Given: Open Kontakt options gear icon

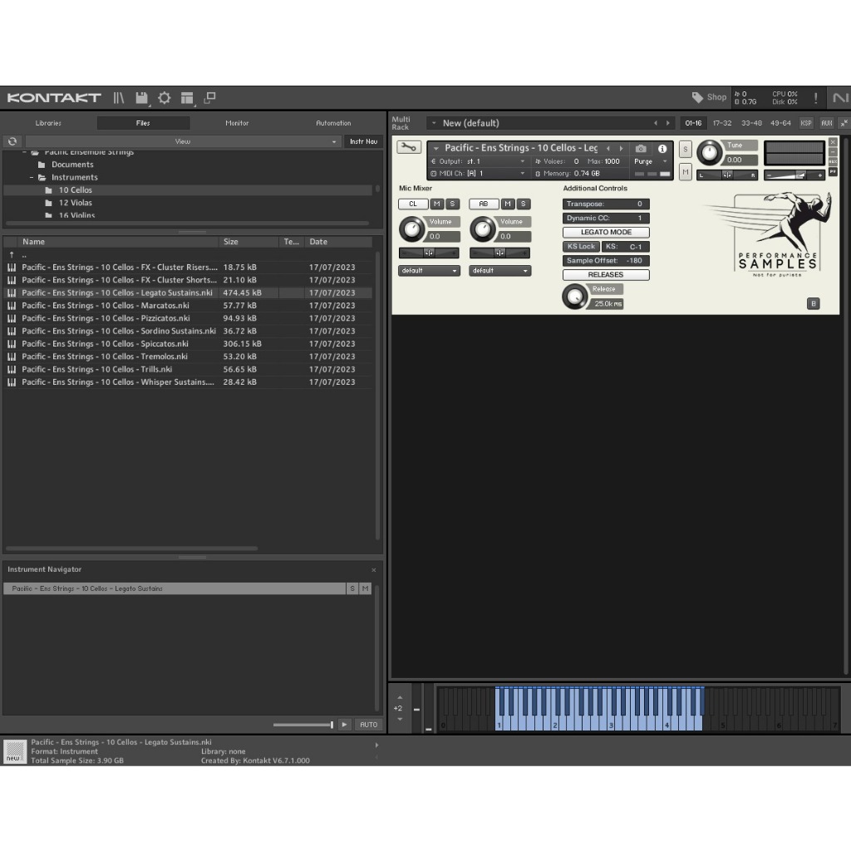Looking at the screenshot, I should (164, 98).
